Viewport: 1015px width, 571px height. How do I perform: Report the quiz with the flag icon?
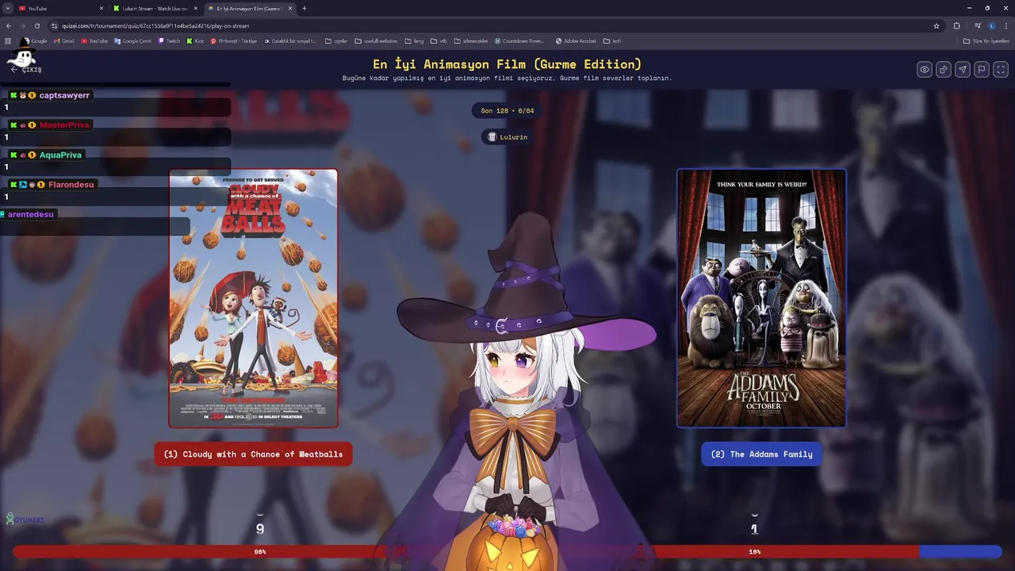(982, 70)
